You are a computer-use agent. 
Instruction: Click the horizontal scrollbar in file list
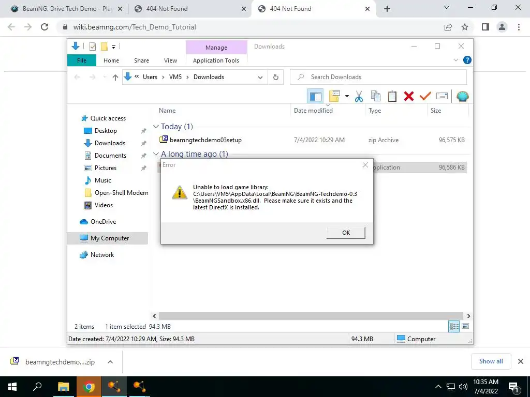click(311, 316)
